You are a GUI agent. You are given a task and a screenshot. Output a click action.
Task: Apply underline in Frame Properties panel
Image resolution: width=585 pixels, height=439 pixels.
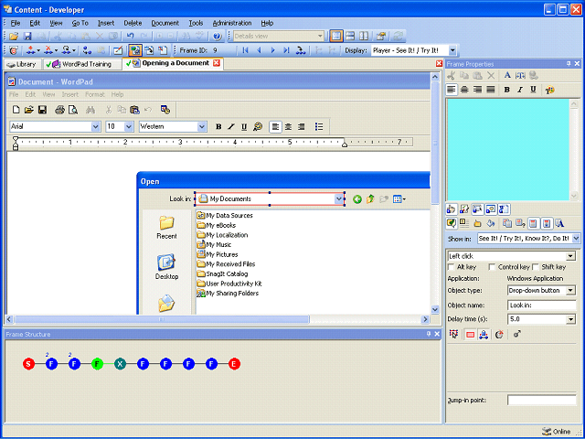point(534,90)
